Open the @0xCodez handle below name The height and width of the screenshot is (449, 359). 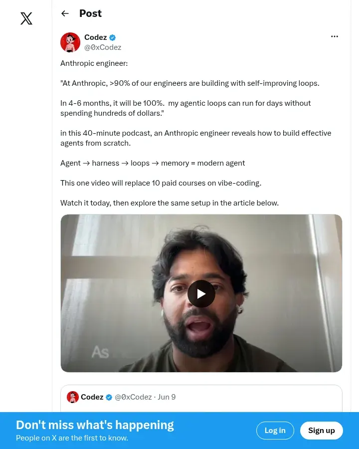tap(103, 47)
